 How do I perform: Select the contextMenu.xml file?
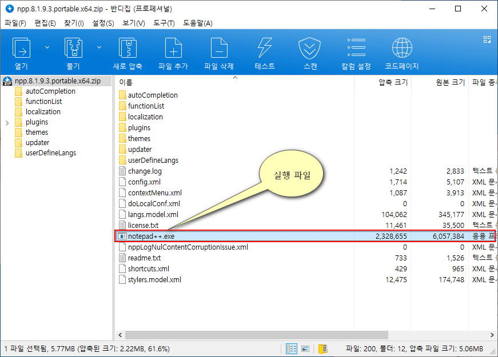pos(155,192)
